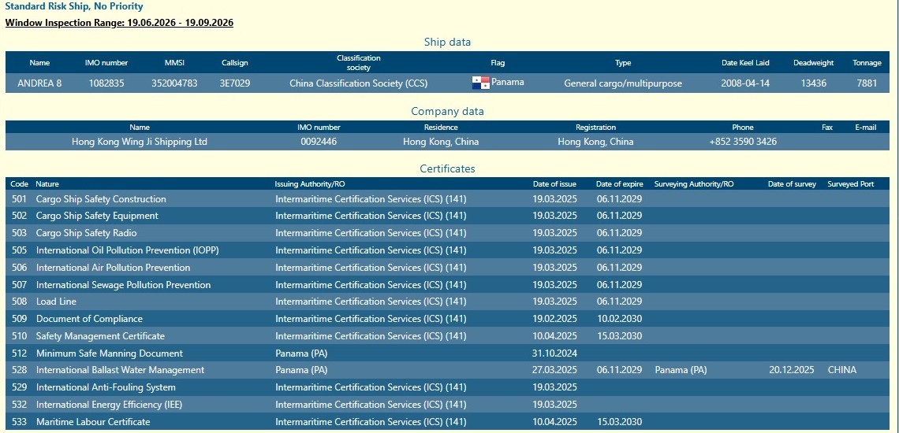This screenshot has width=899, height=433.
Task: Click the Date Keel Laid column header
Action: [x=745, y=63]
